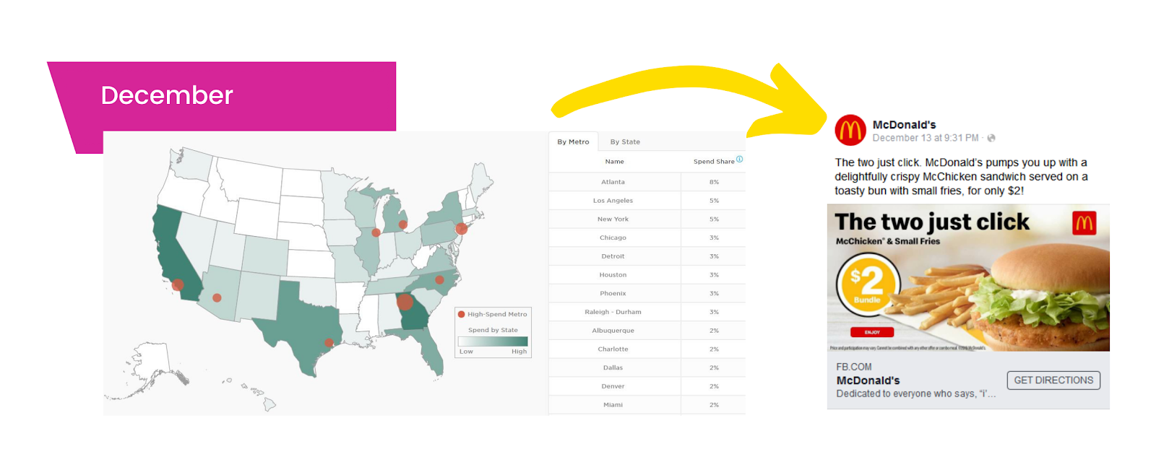Click the $2 Bundle badge in the ad
This screenshot has height=462, width=1156.
click(x=867, y=284)
